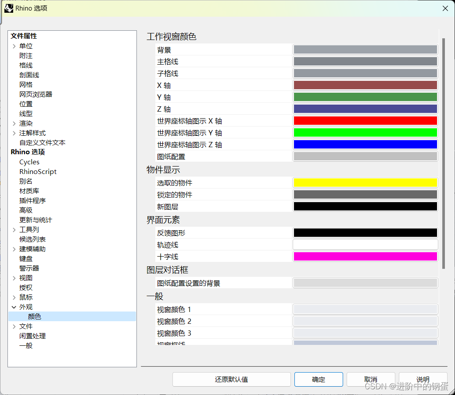The image size is (455, 395).
Task: Select 剖面线 in the tree
Action: click(x=29, y=75)
